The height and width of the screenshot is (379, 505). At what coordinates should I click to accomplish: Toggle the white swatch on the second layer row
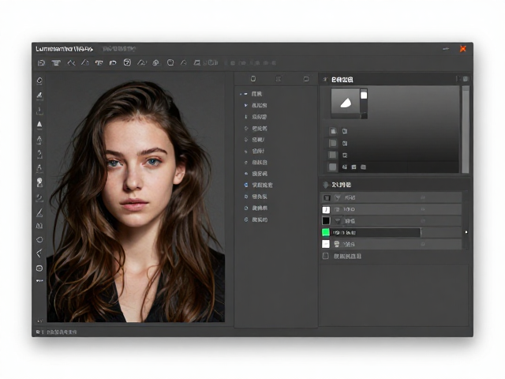pos(326,210)
